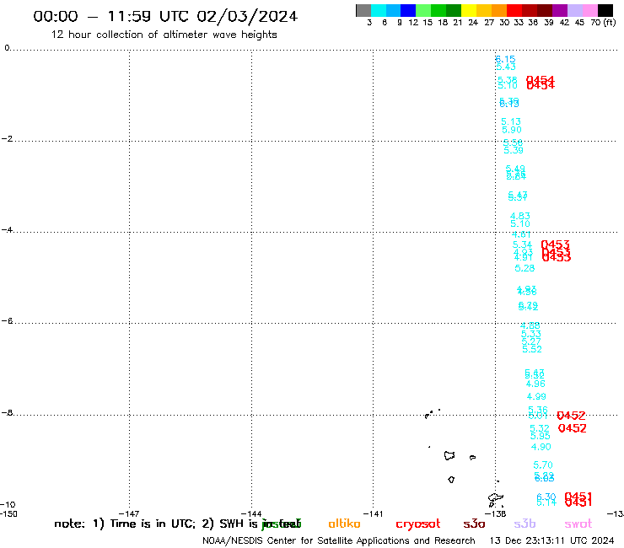This screenshot has height=548, width=624.
Task: Click the red '0451' time label
Action: coord(578,499)
